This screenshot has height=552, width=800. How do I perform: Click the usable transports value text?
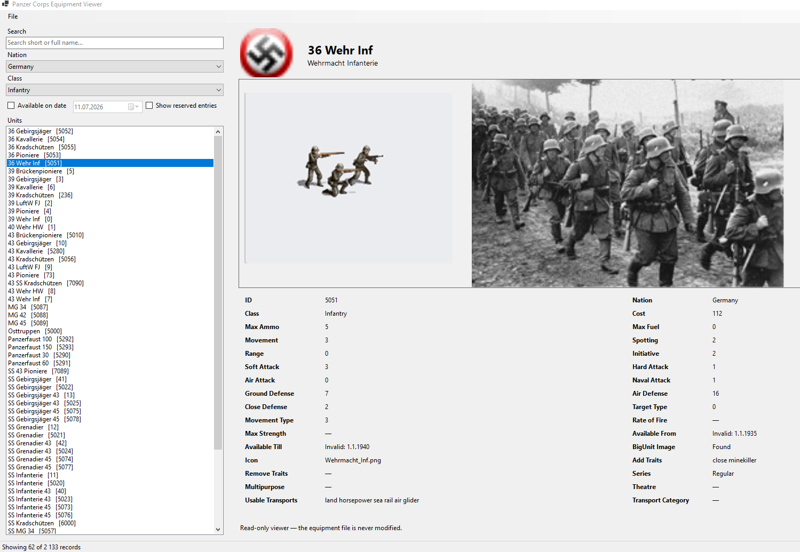[372, 500]
